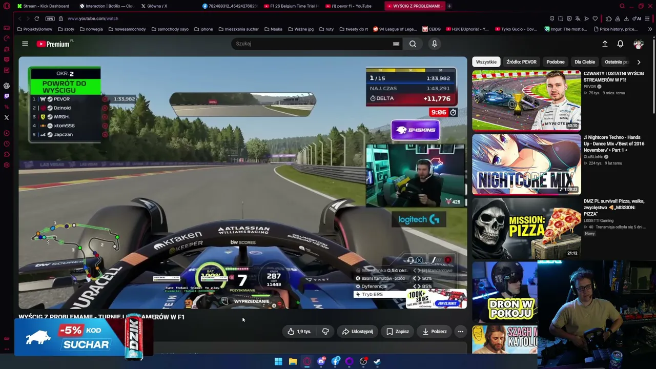Show more filter chips with right arrow
This screenshot has width=656, height=369.
pos(639,62)
